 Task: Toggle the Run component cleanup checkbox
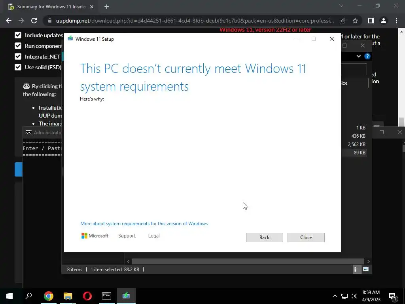coord(18,46)
